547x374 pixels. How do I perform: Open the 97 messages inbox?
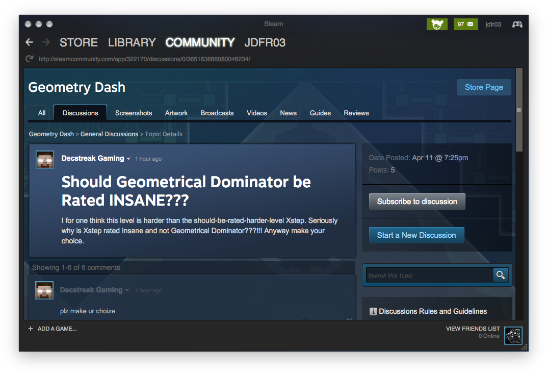click(465, 24)
